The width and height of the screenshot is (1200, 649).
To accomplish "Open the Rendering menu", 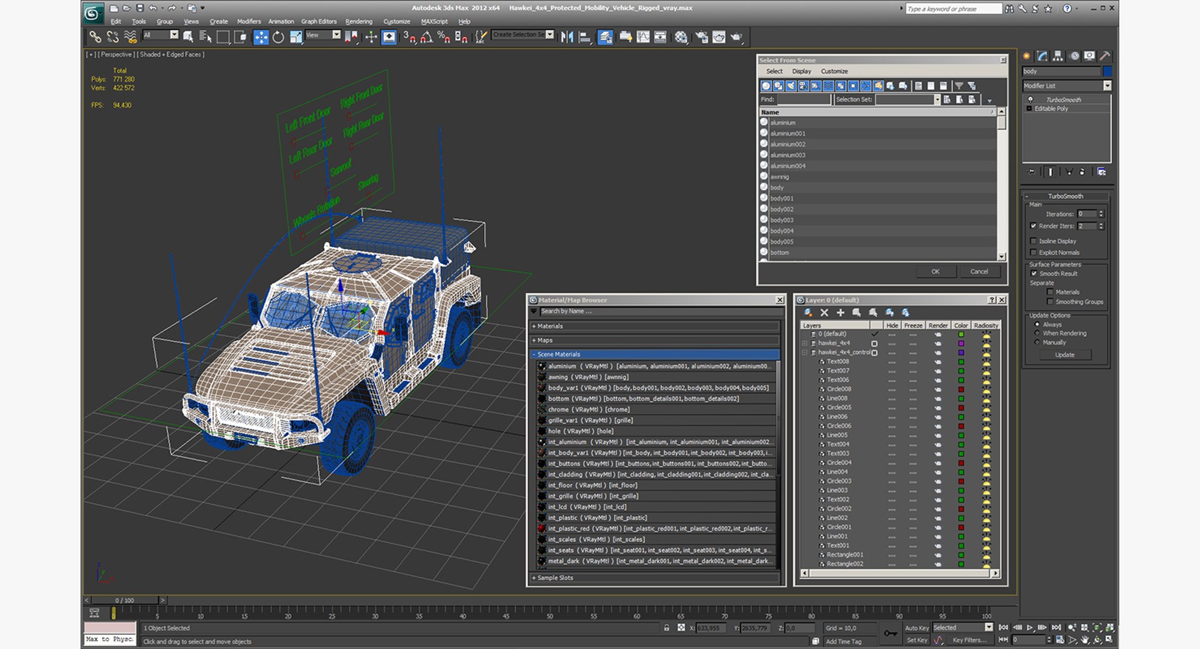I will [x=358, y=21].
